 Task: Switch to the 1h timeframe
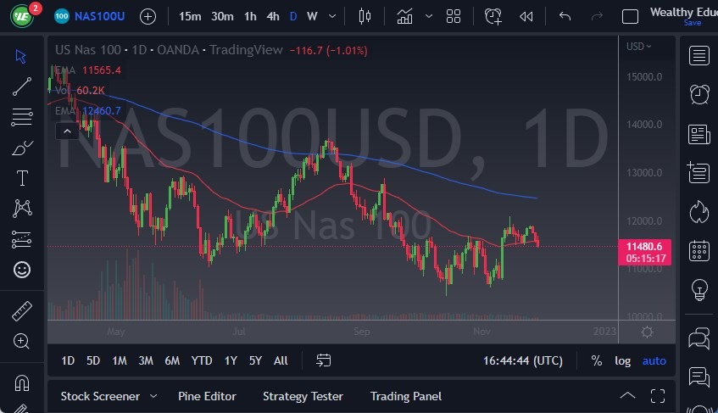[250, 16]
